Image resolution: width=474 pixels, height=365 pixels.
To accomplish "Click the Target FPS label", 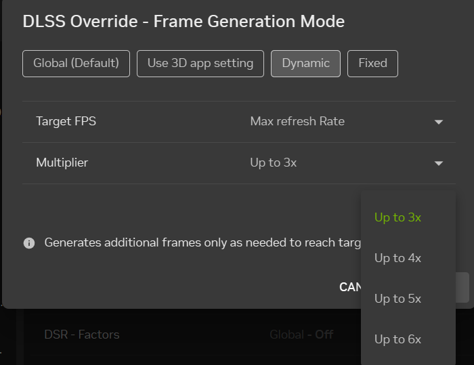I will (x=66, y=122).
